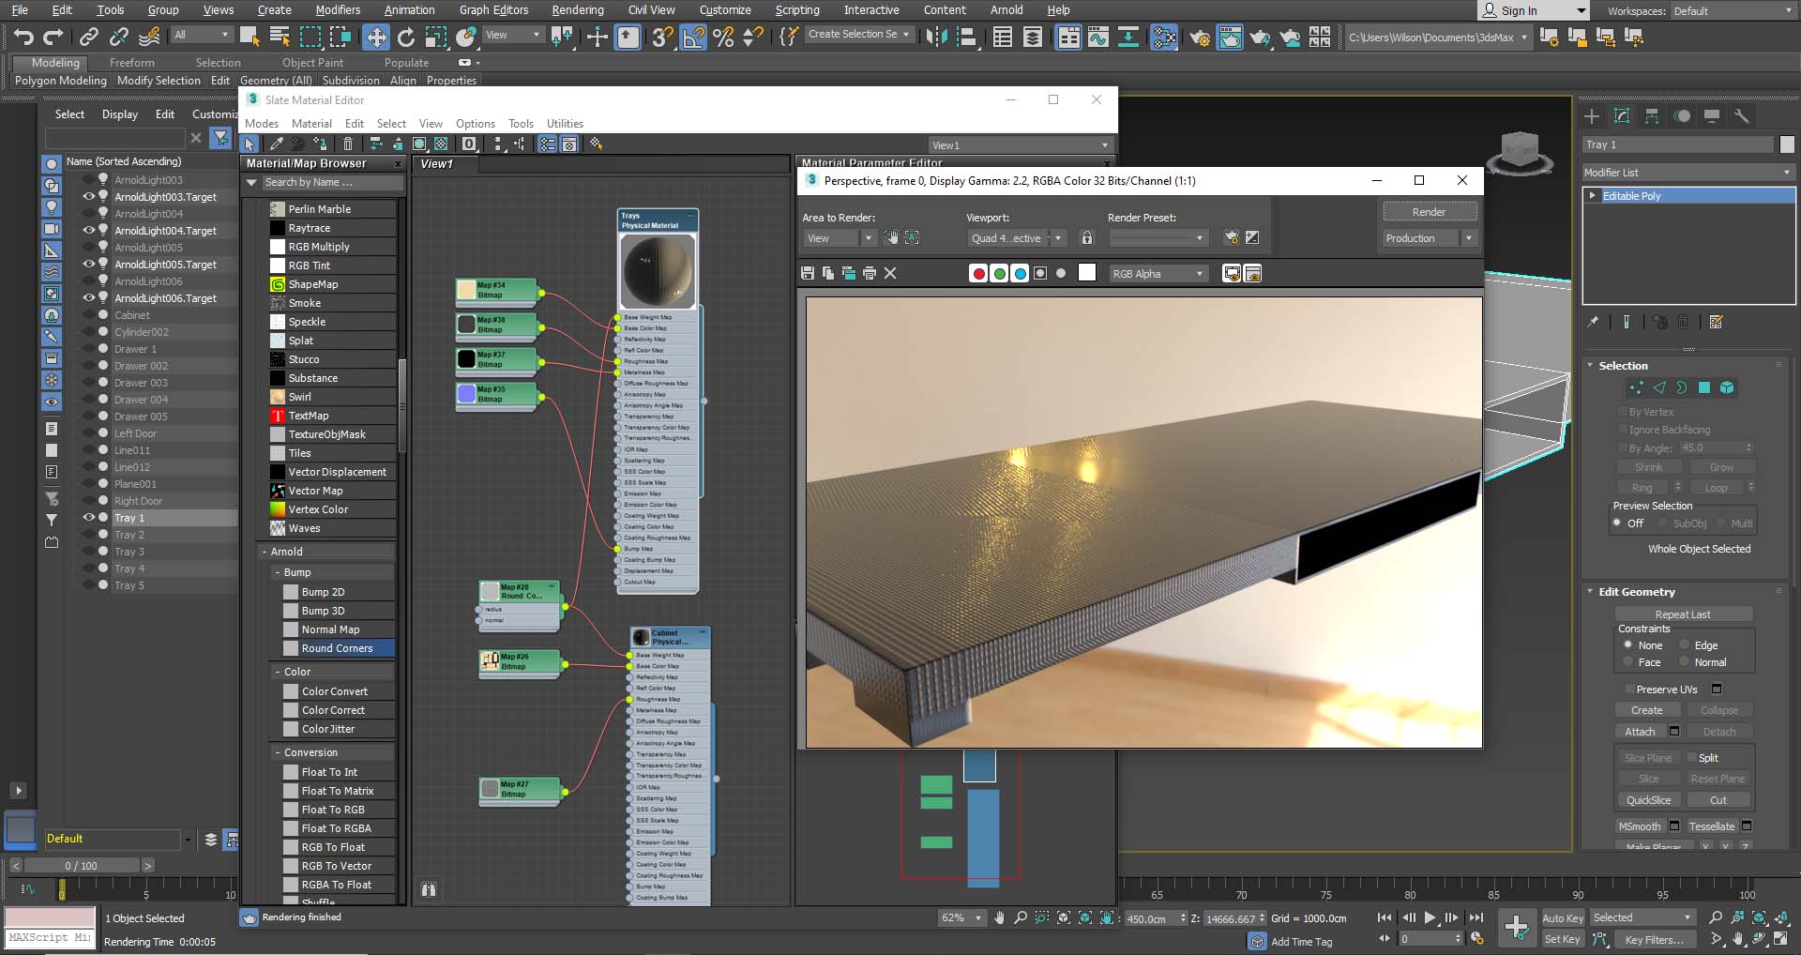The image size is (1801, 955).
Task: Toggle red channel display in render window
Action: coord(979,273)
